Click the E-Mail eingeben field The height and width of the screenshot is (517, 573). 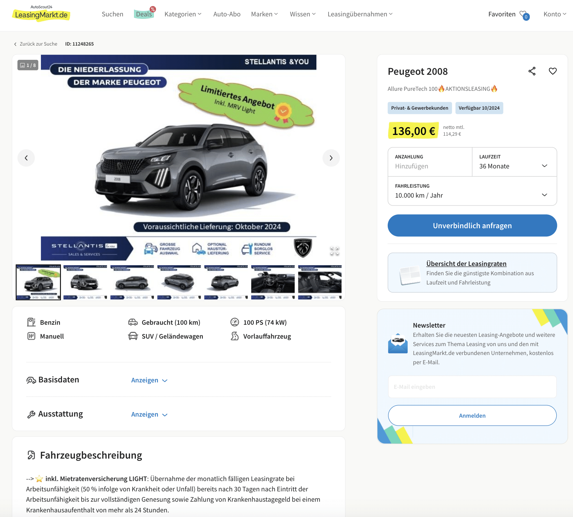(472, 387)
